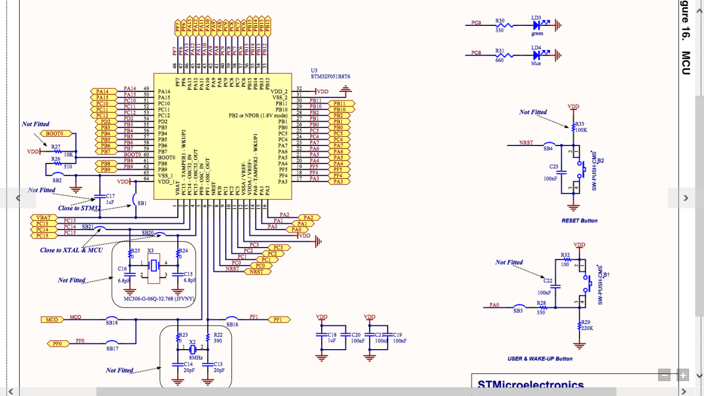Click the STMicroelectronics title block text

(x=531, y=385)
